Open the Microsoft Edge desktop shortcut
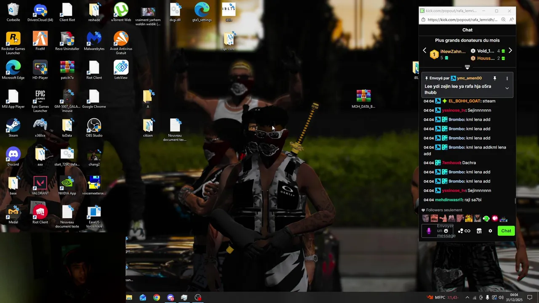 pos(13,70)
